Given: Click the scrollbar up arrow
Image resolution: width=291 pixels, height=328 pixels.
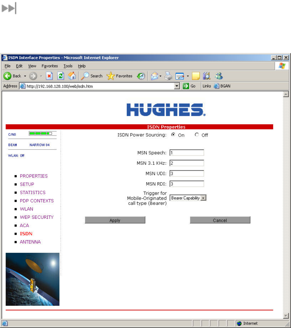Looking at the screenshot, I should 286,94.
